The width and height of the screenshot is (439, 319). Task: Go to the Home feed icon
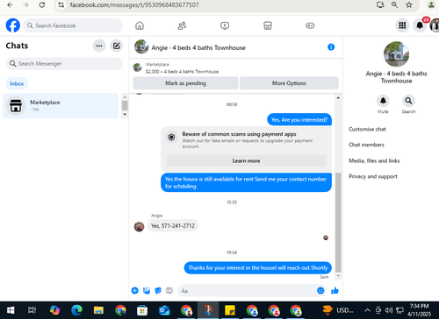[140, 25]
